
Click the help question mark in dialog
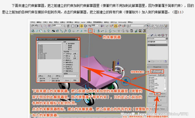[76, 39]
